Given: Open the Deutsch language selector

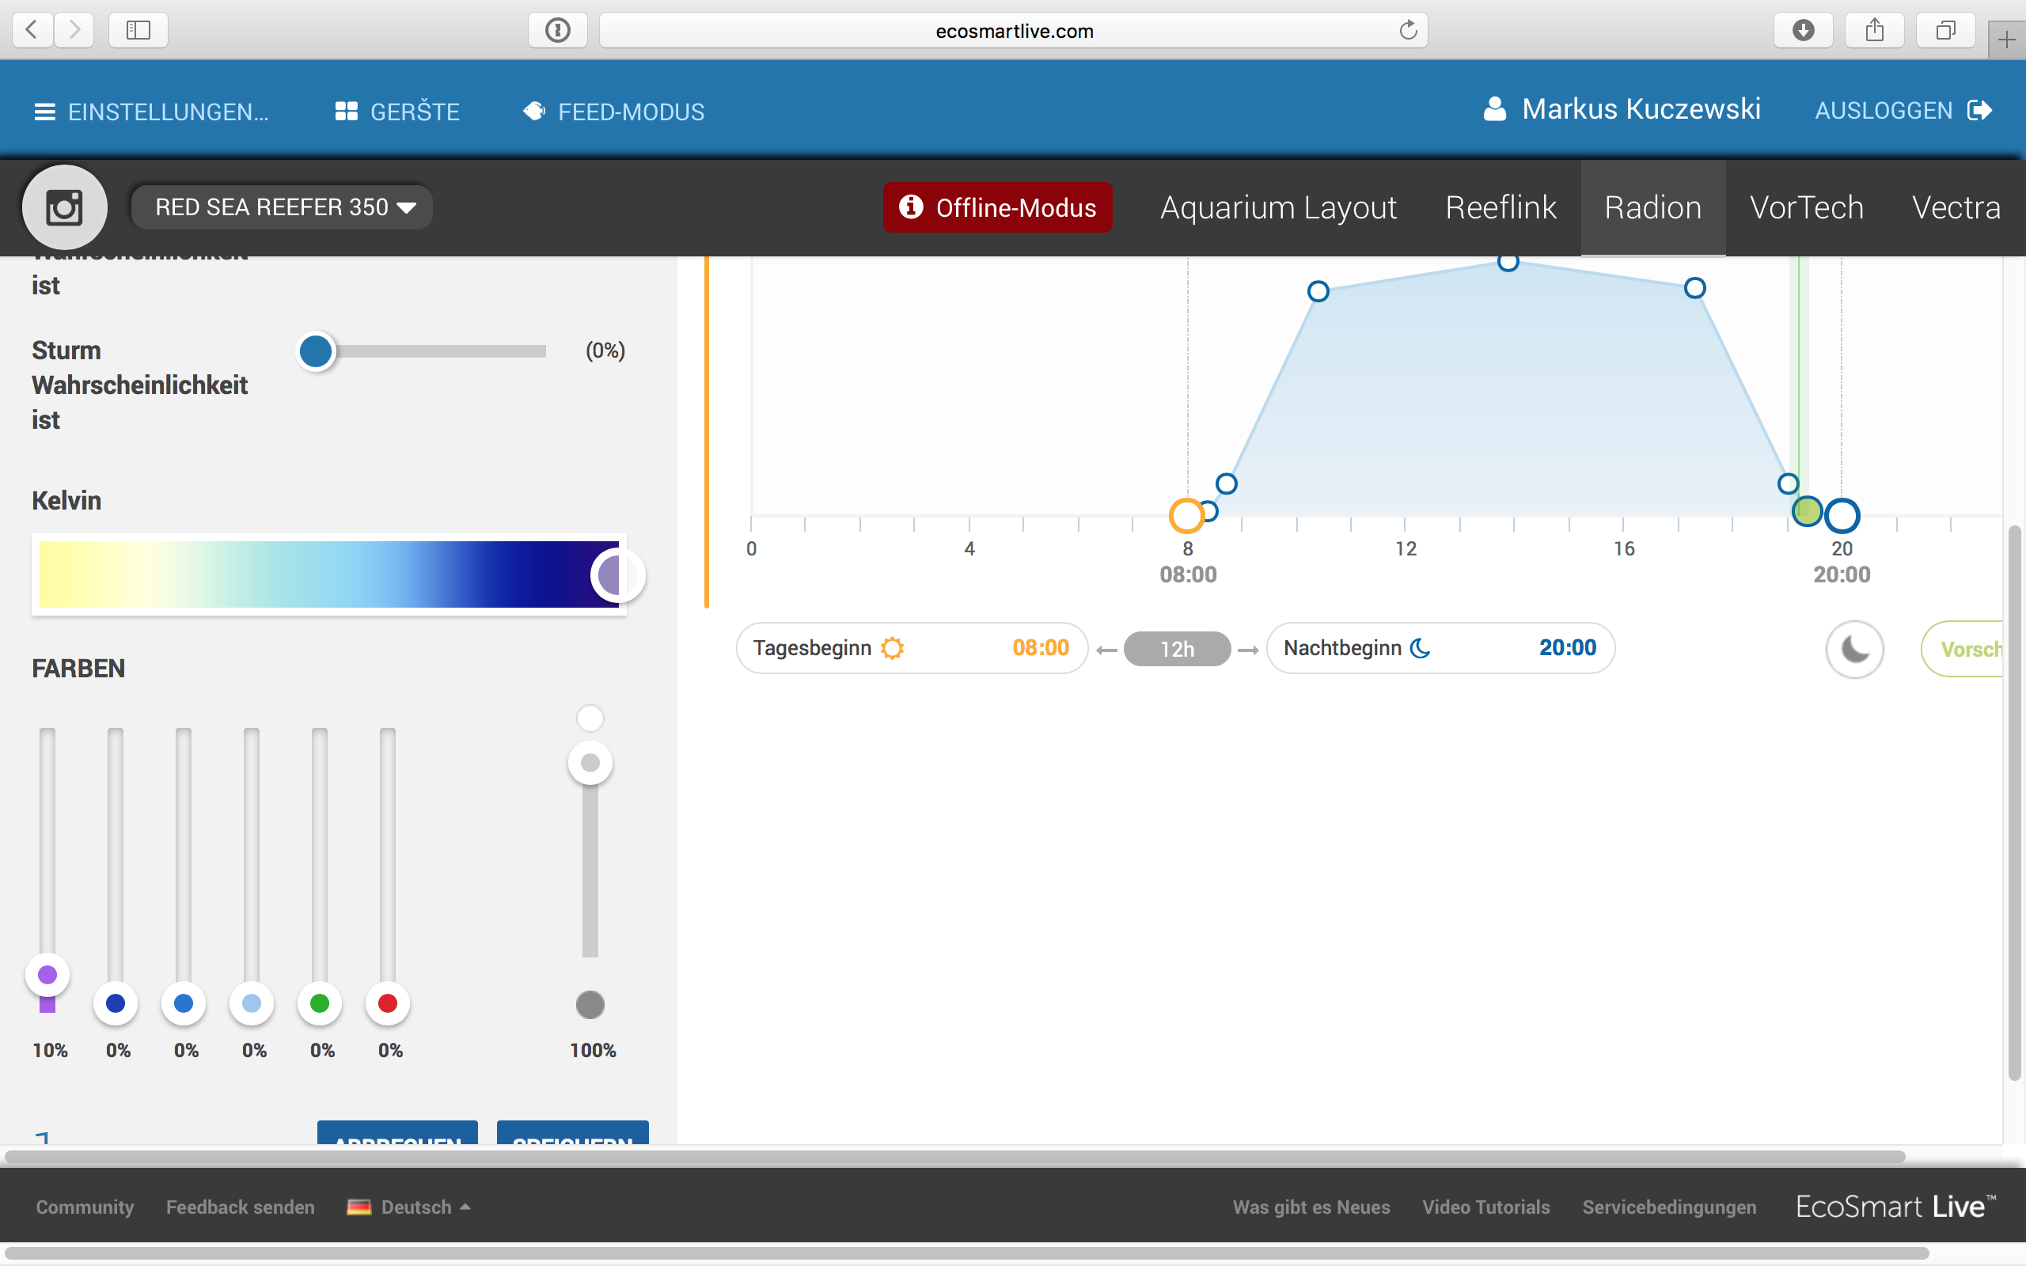Looking at the screenshot, I should tap(408, 1207).
